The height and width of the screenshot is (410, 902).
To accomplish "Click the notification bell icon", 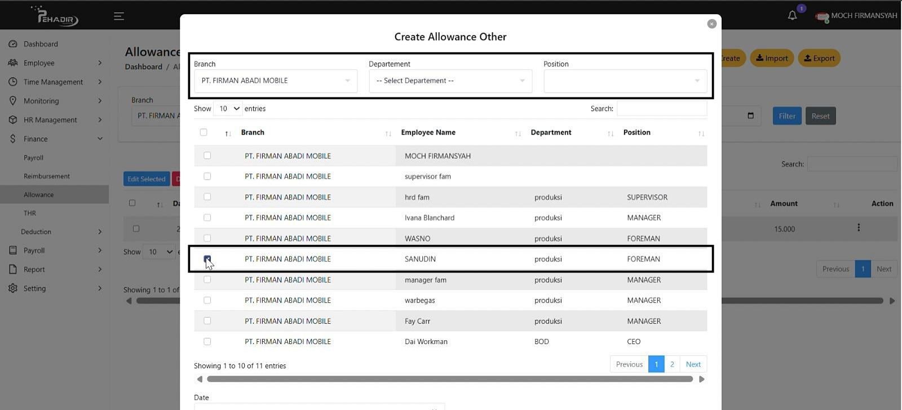I will point(792,15).
